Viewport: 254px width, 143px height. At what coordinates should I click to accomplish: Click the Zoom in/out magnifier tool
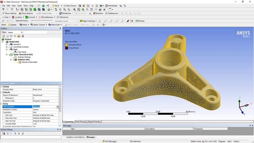coord(65,10)
